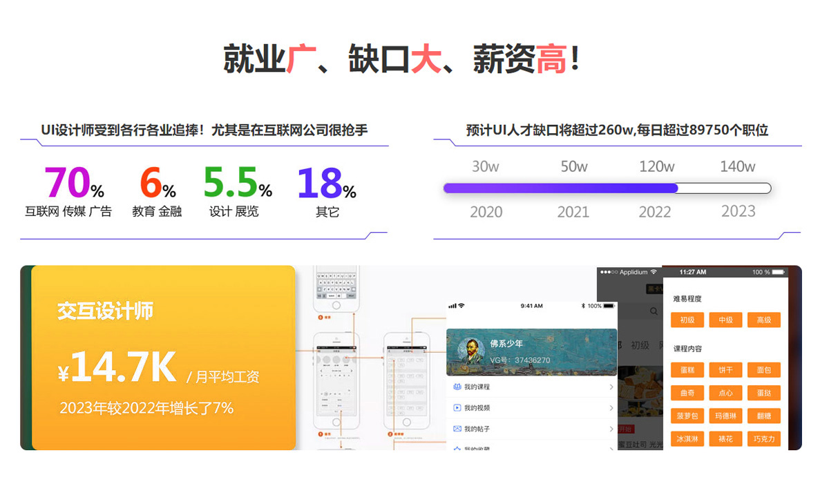
Task: Click the battery icon beside 100 %
Action: [x=779, y=273]
